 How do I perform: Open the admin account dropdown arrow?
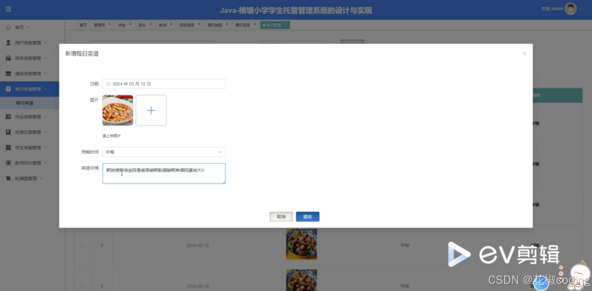pos(581,9)
